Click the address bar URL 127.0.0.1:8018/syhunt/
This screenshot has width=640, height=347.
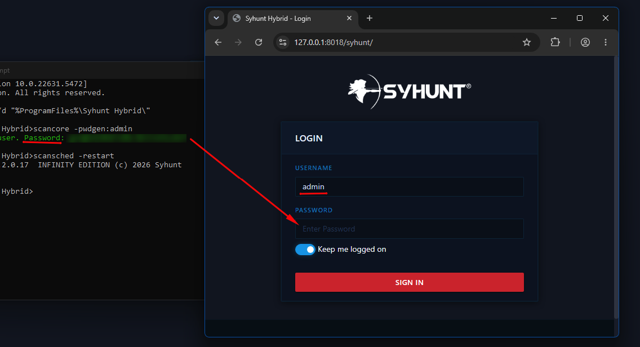coord(334,42)
